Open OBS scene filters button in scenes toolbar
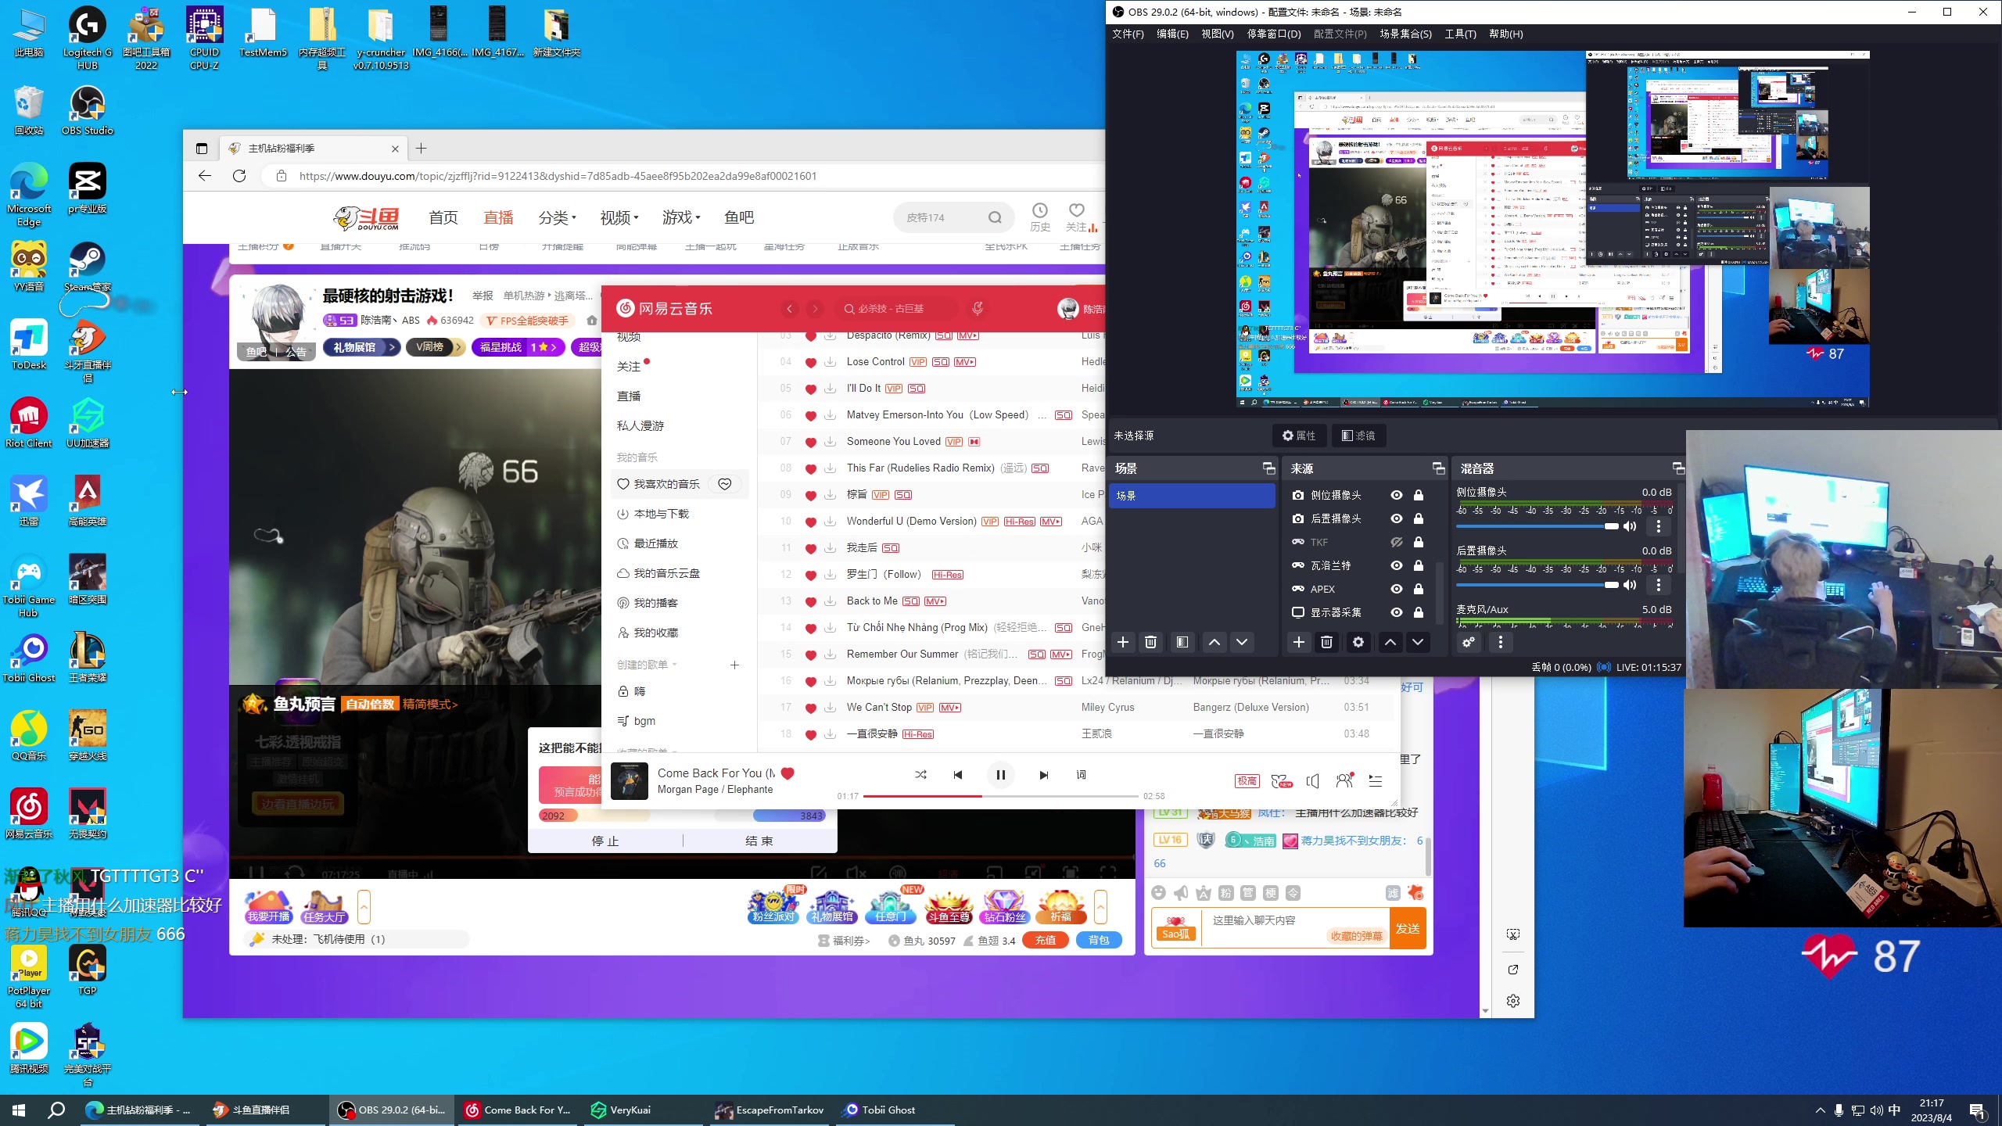The width and height of the screenshot is (2002, 1126). click(x=1182, y=642)
